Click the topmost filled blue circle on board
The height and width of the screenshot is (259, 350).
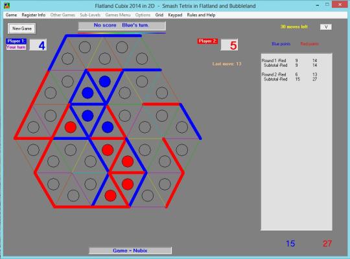(105, 81)
